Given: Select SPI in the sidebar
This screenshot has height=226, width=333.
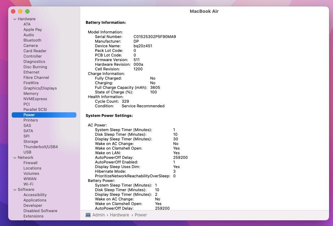Looking at the screenshot, I should (x=26, y=136).
